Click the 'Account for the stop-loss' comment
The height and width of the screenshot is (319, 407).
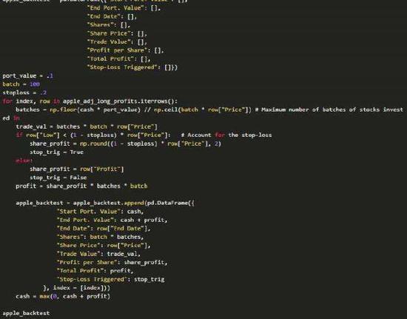[x=226, y=135]
